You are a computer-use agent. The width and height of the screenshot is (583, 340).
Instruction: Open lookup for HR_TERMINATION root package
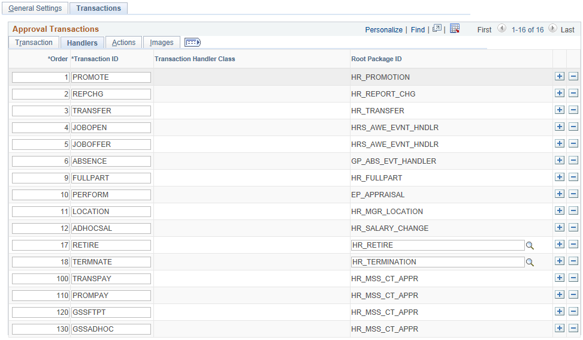click(x=530, y=262)
